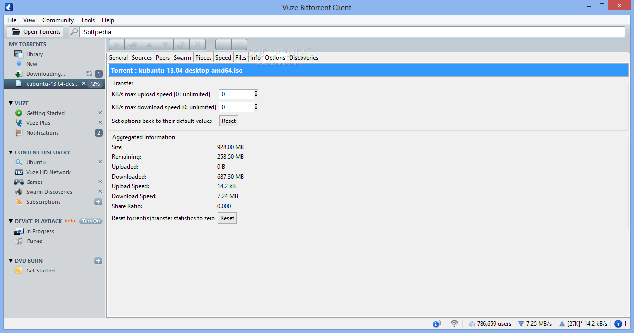Decrease max download speed with spinner down

(x=256, y=109)
